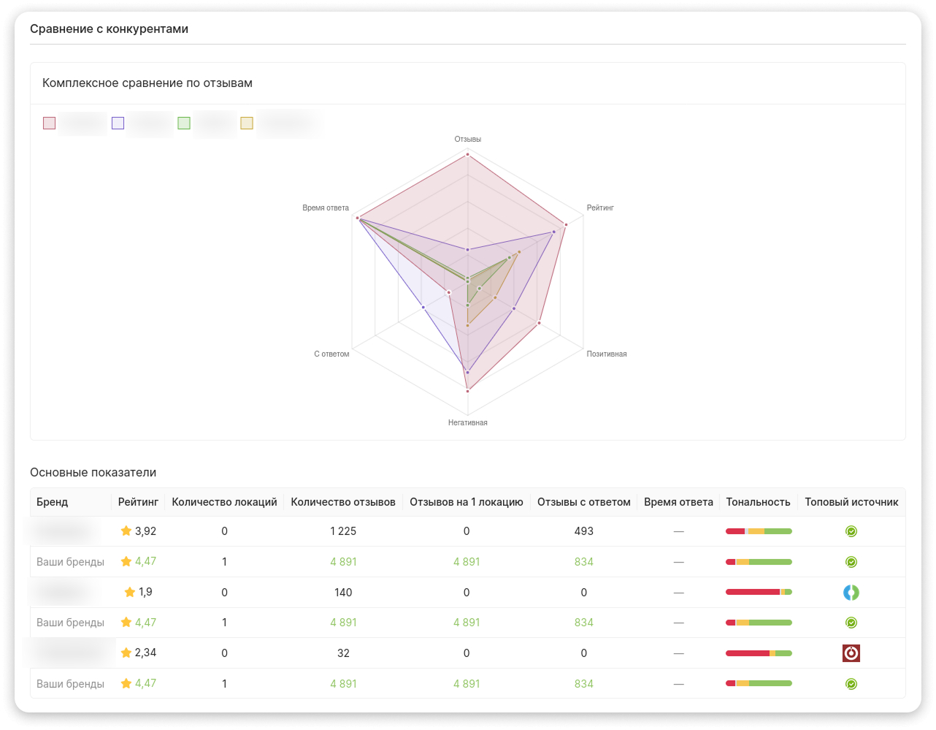Click the Топовый источник column header
The width and height of the screenshot is (936, 730).
click(x=851, y=502)
